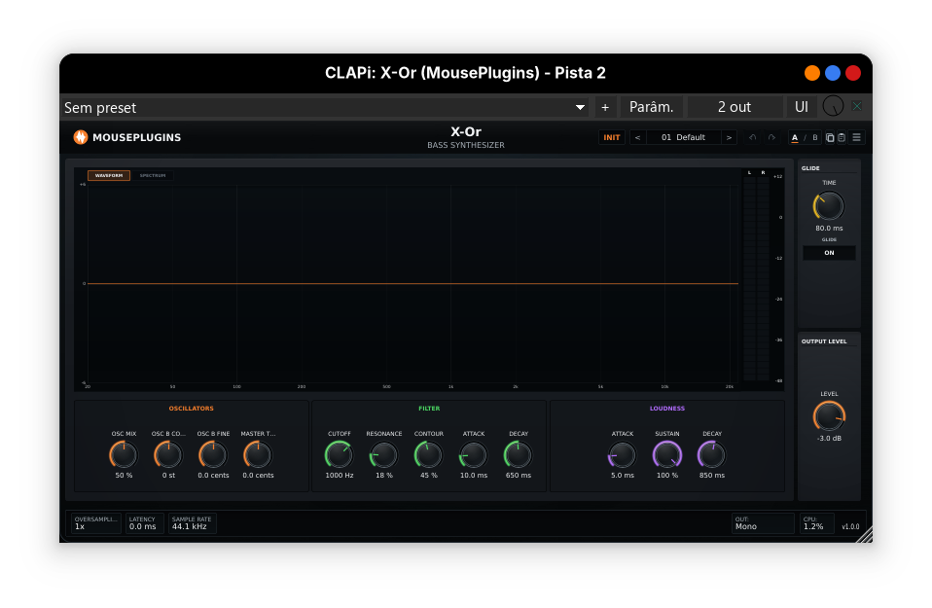This screenshot has width=932, height=608.
Task: Select the A comparison slot
Action: [795, 137]
